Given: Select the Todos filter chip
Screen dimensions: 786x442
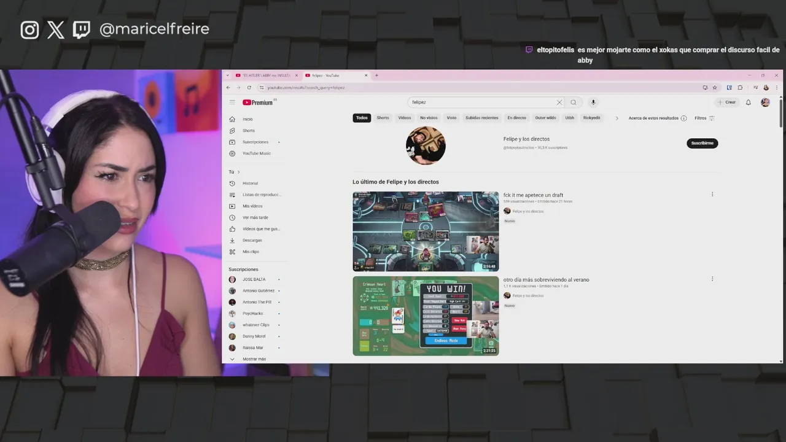Looking at the screenshot, I should (362, 118).
